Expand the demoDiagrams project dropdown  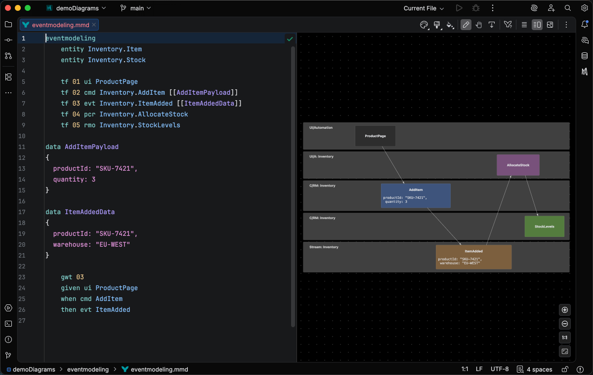(76, 8)
